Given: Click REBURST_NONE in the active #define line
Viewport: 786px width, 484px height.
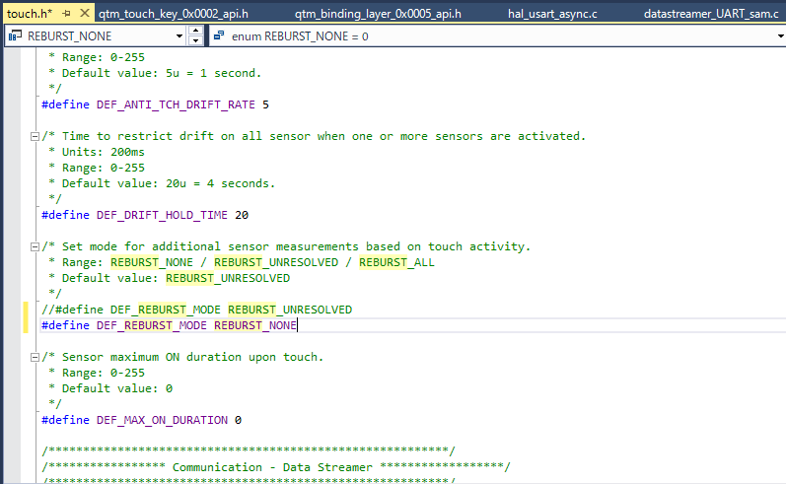Looking at the screenshot, I should [255, 325].
